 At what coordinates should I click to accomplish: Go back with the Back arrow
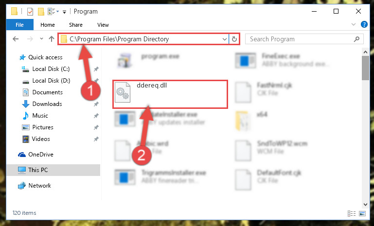tap(16, 39)
